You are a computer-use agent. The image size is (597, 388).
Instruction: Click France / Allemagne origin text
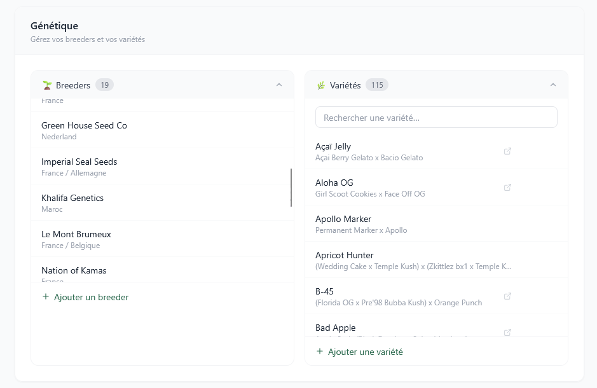point(74,173)
